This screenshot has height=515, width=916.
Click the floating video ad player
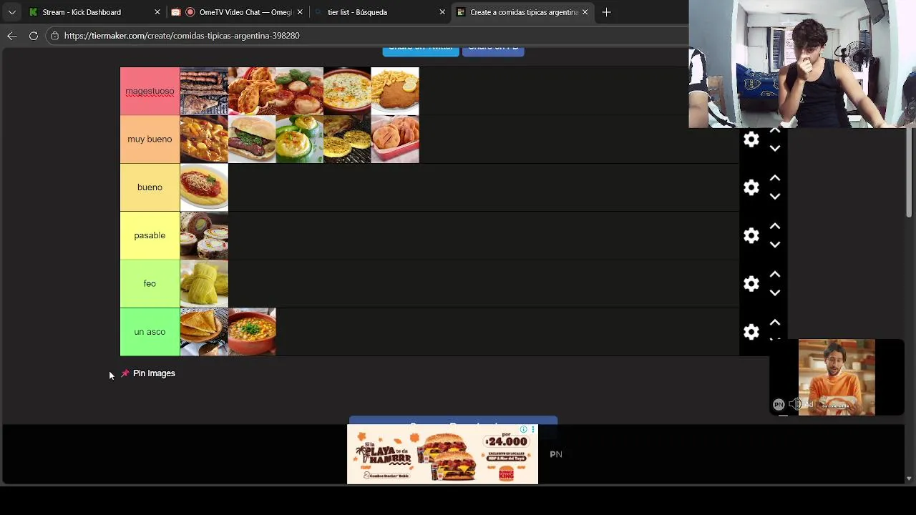(x=837, y=377)
